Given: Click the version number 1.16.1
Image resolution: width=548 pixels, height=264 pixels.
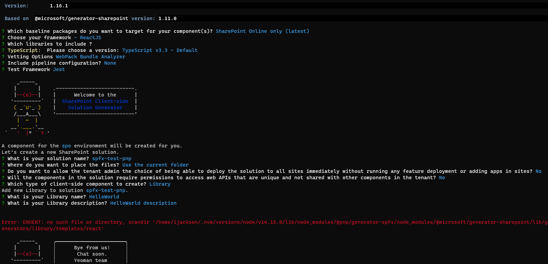Looking at the screenshot, I should click(x=59, y=6).
